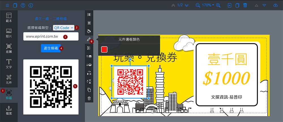Select the 條碼 barcode sidebar tab
The width and height of the screenshot is (283, 122).
point(9,95)
